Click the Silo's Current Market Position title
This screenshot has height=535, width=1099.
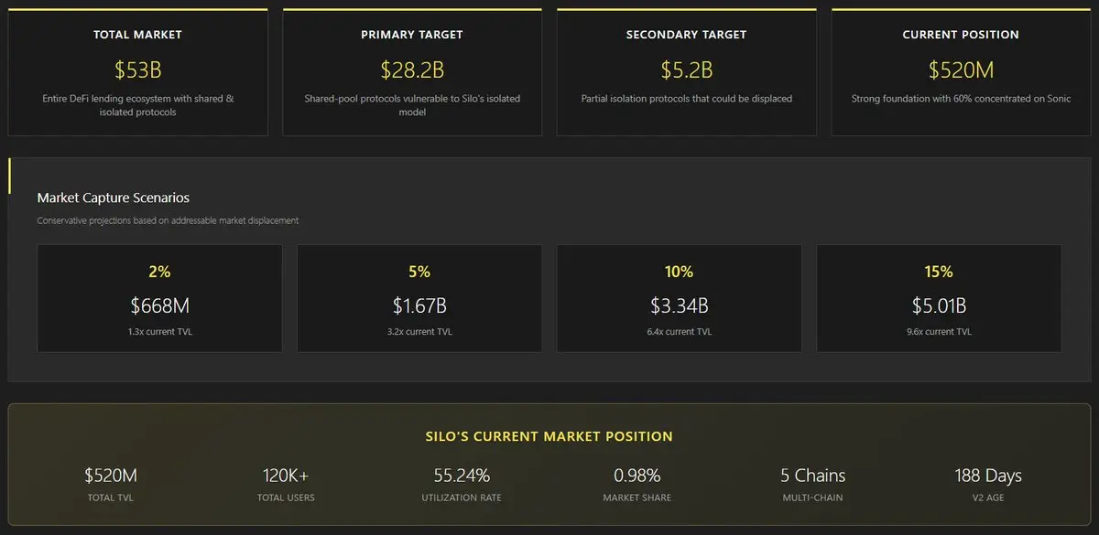[549, 437]
